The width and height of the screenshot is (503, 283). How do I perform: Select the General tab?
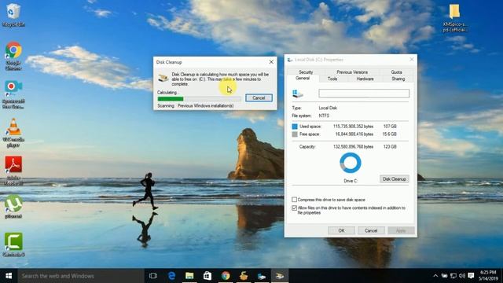[303, 79]
